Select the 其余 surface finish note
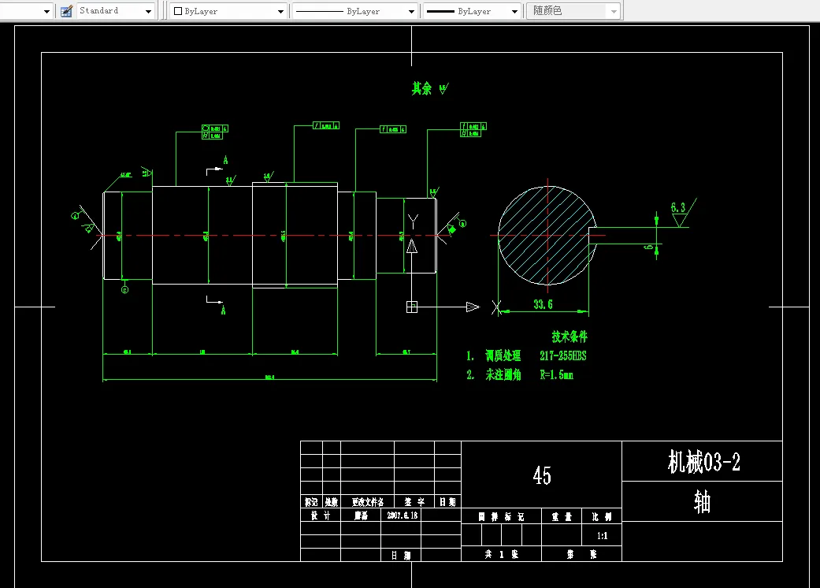 [429, 88]
